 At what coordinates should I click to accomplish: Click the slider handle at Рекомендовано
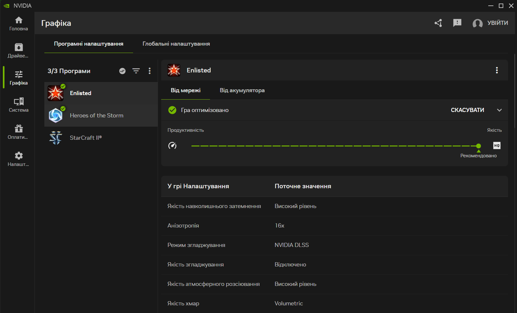point(478,146)
